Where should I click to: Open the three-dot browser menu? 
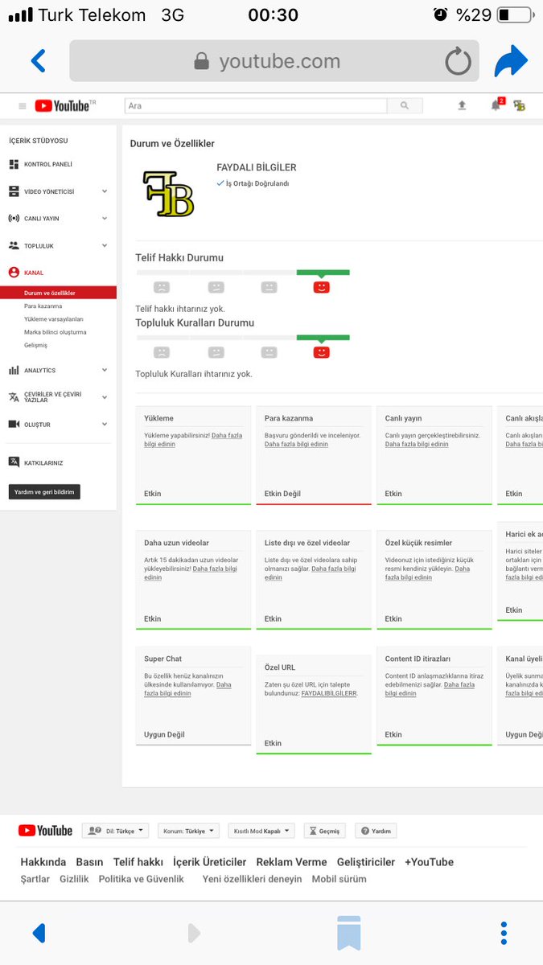click(x=504, y=933)
